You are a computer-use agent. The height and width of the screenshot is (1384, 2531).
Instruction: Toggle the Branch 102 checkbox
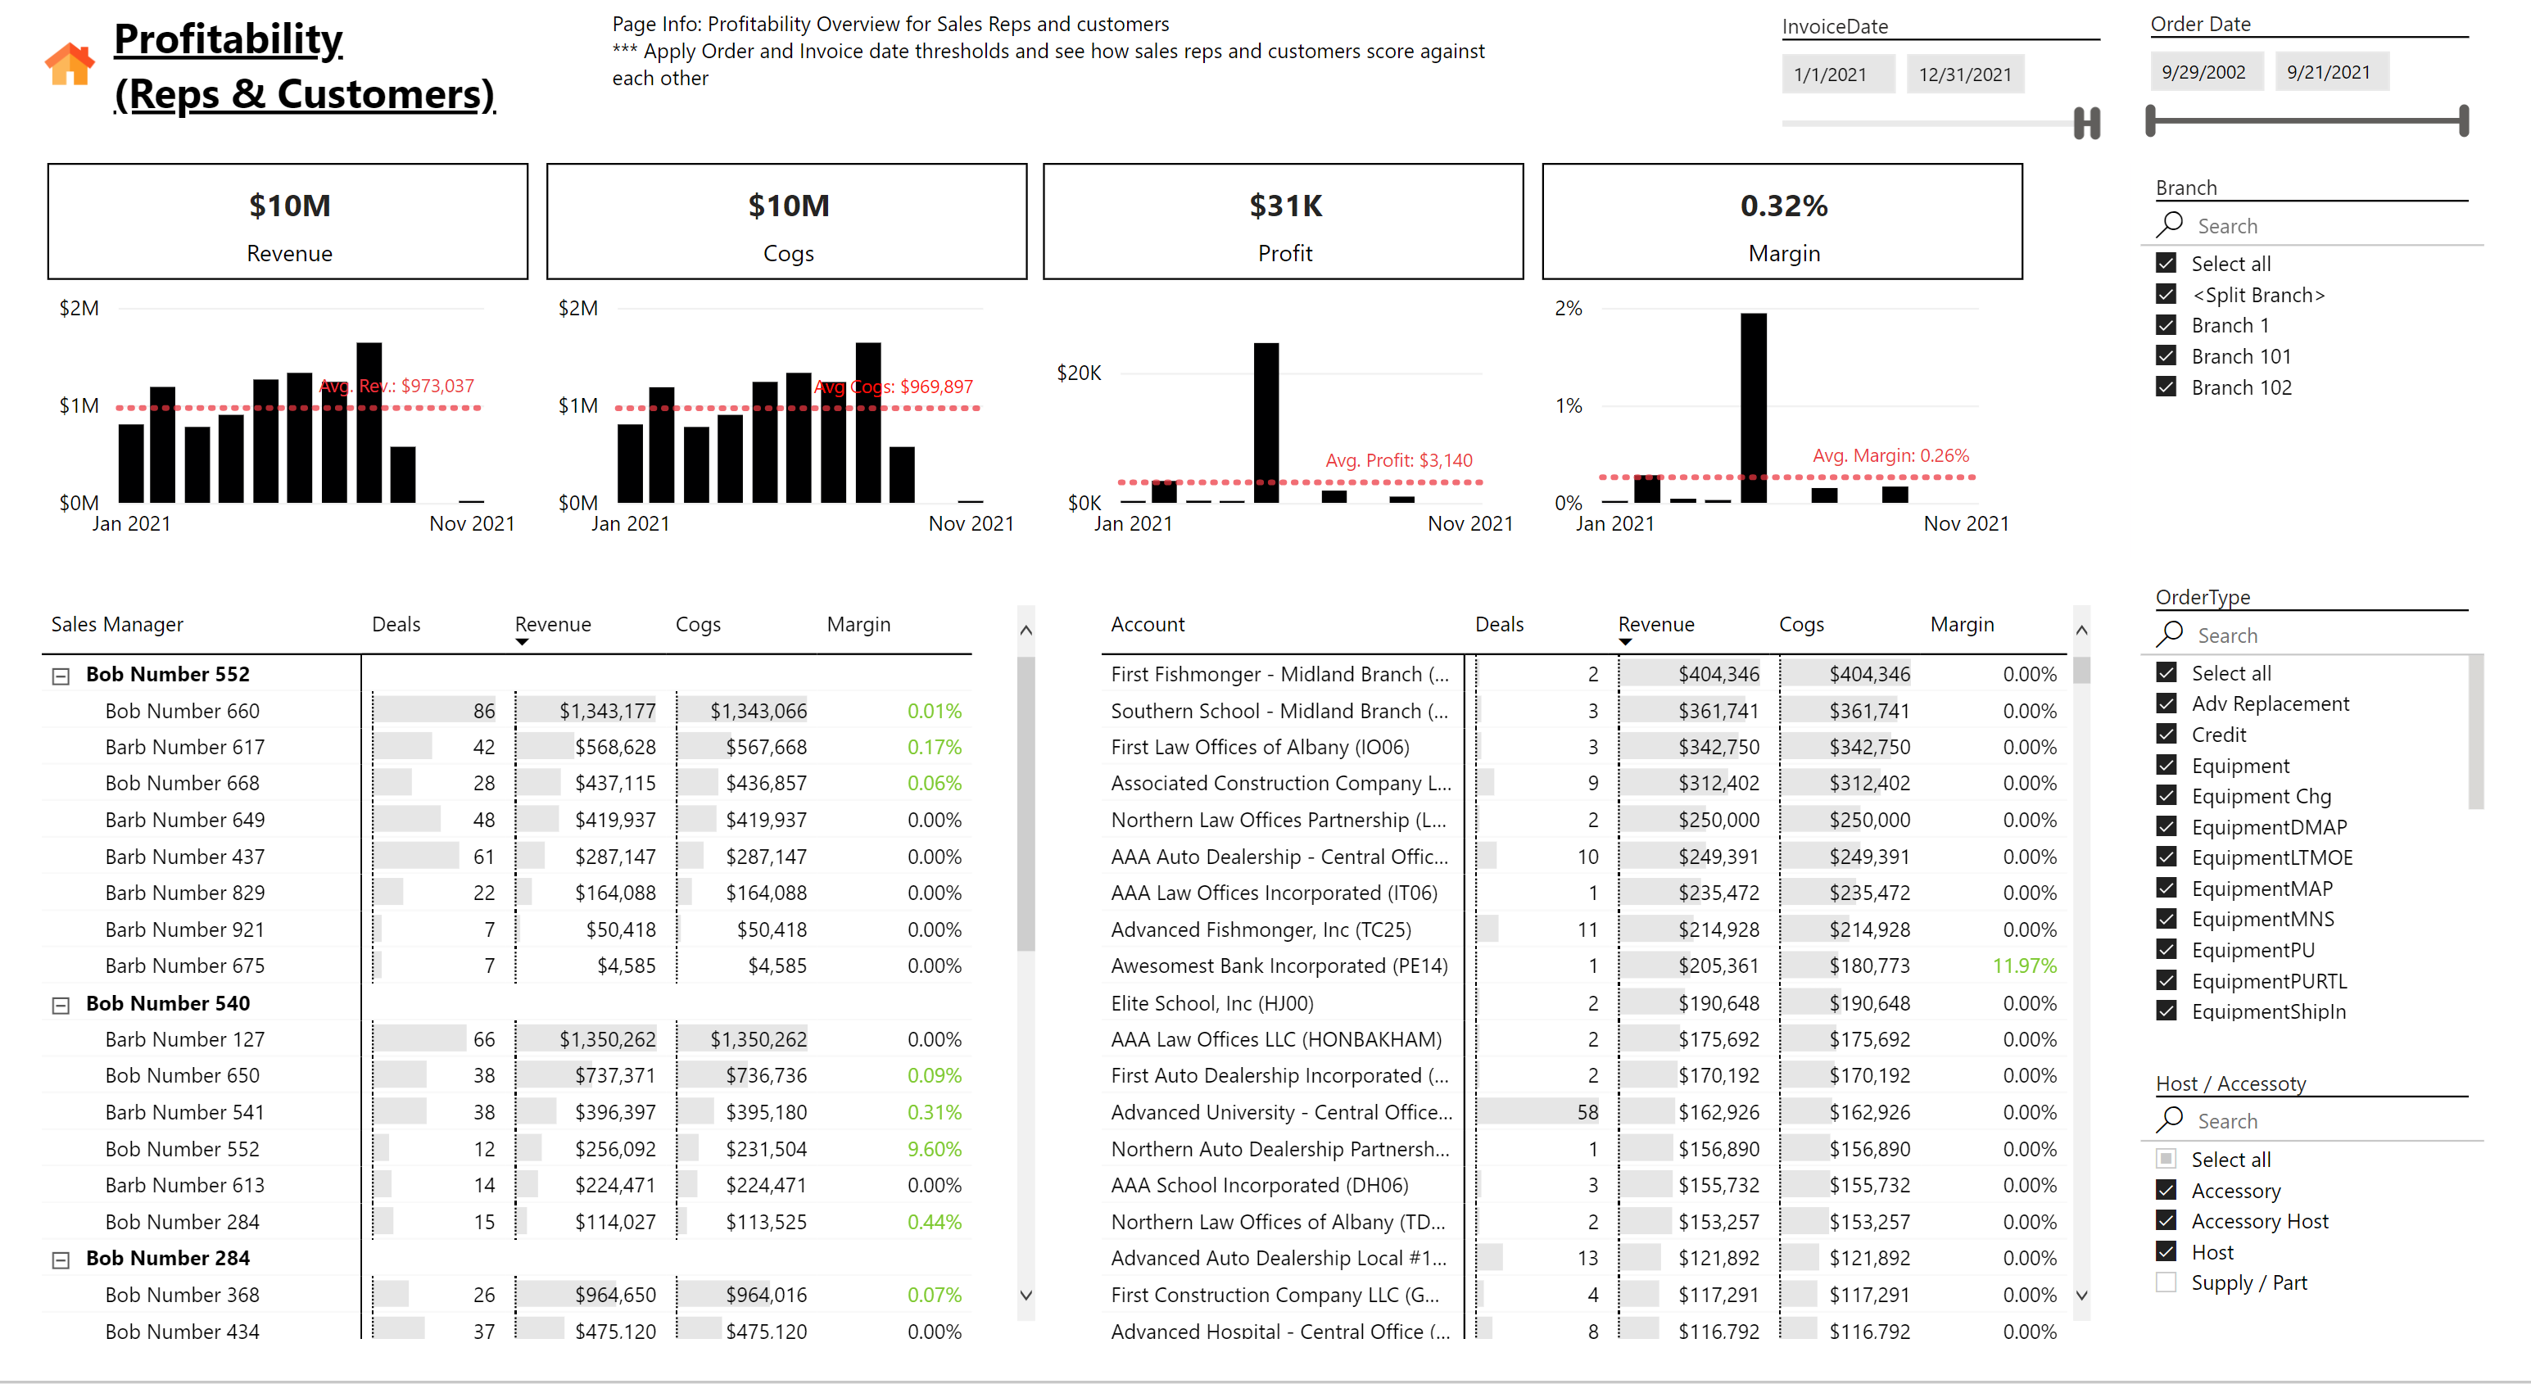(2166, 387)
